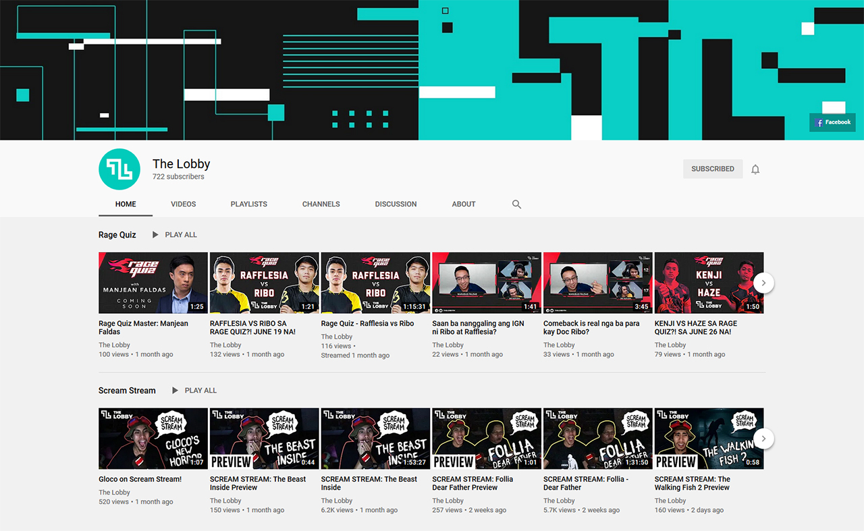Viewport: 864px width, 531px height.
Task: Click the Rage Quiz play all triangle icon
Action: [155, 235]
